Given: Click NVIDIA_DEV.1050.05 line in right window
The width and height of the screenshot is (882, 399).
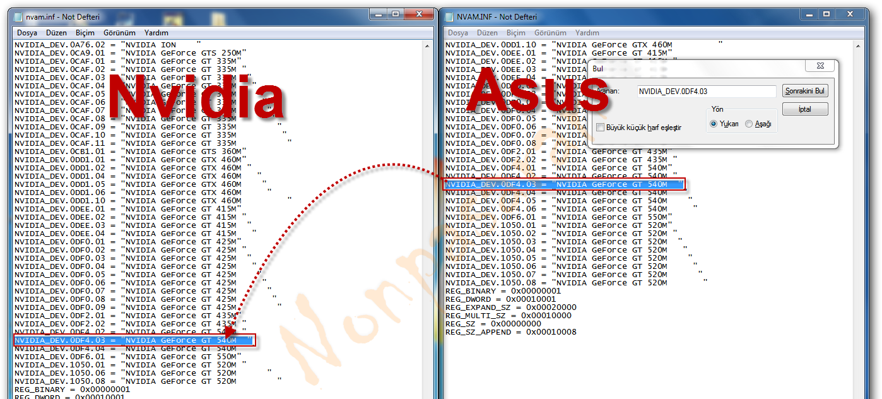Looking at the screenshot, I should click(x=568, y=258).
